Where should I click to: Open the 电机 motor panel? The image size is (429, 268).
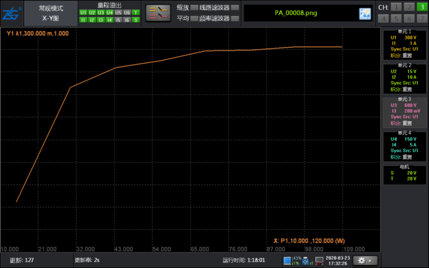coord(405,174)
